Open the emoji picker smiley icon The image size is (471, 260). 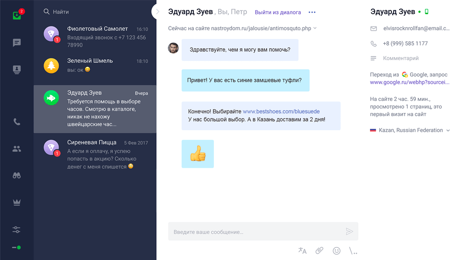[x=336, y=250]
